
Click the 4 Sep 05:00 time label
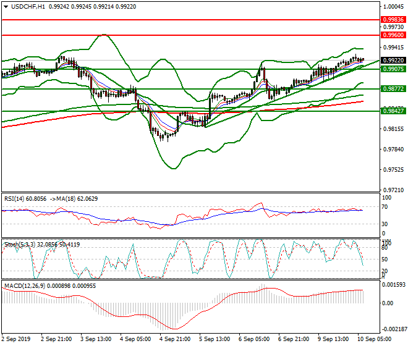tap(135, 339)
